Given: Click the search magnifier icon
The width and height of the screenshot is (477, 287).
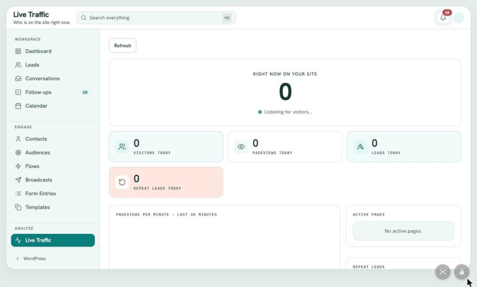Looking at the screenshot, I should tap(84, 18).
